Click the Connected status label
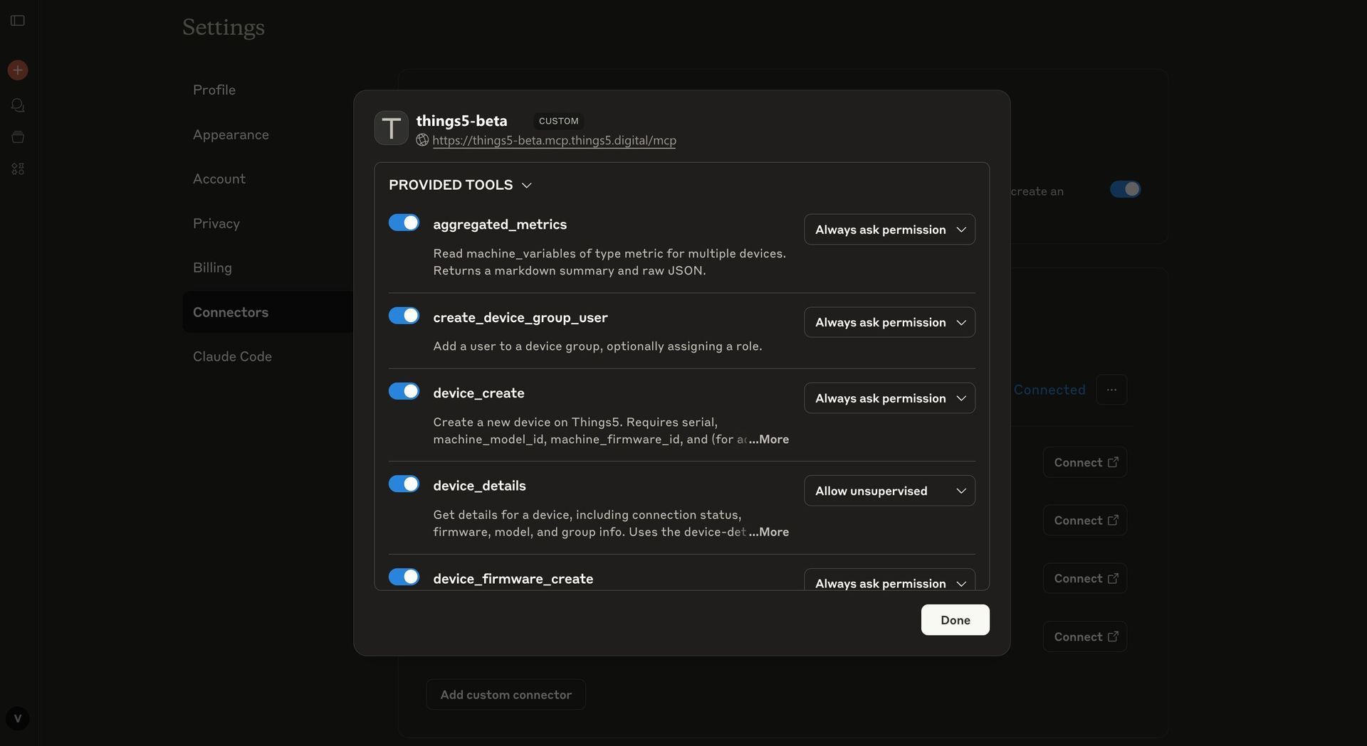 click(x=1049, y=390)
